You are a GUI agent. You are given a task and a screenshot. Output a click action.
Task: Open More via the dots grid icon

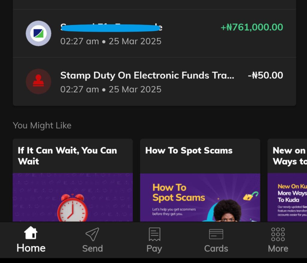[278, 234]
